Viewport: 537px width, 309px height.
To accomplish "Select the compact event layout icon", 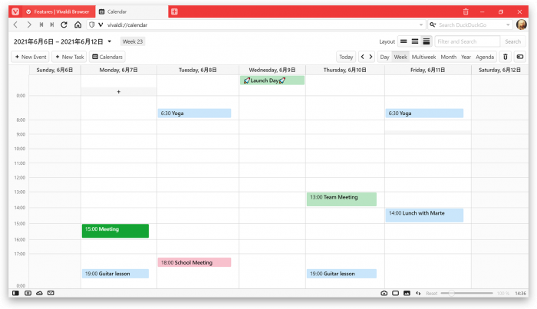I will (x=415, y=41).
